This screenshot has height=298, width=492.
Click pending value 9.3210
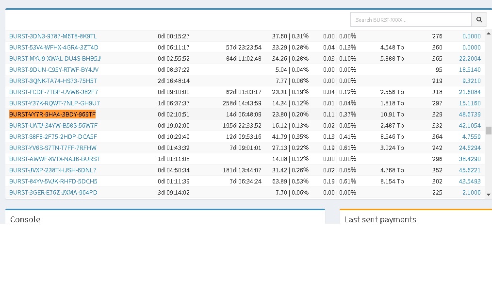tap(471, 81)
